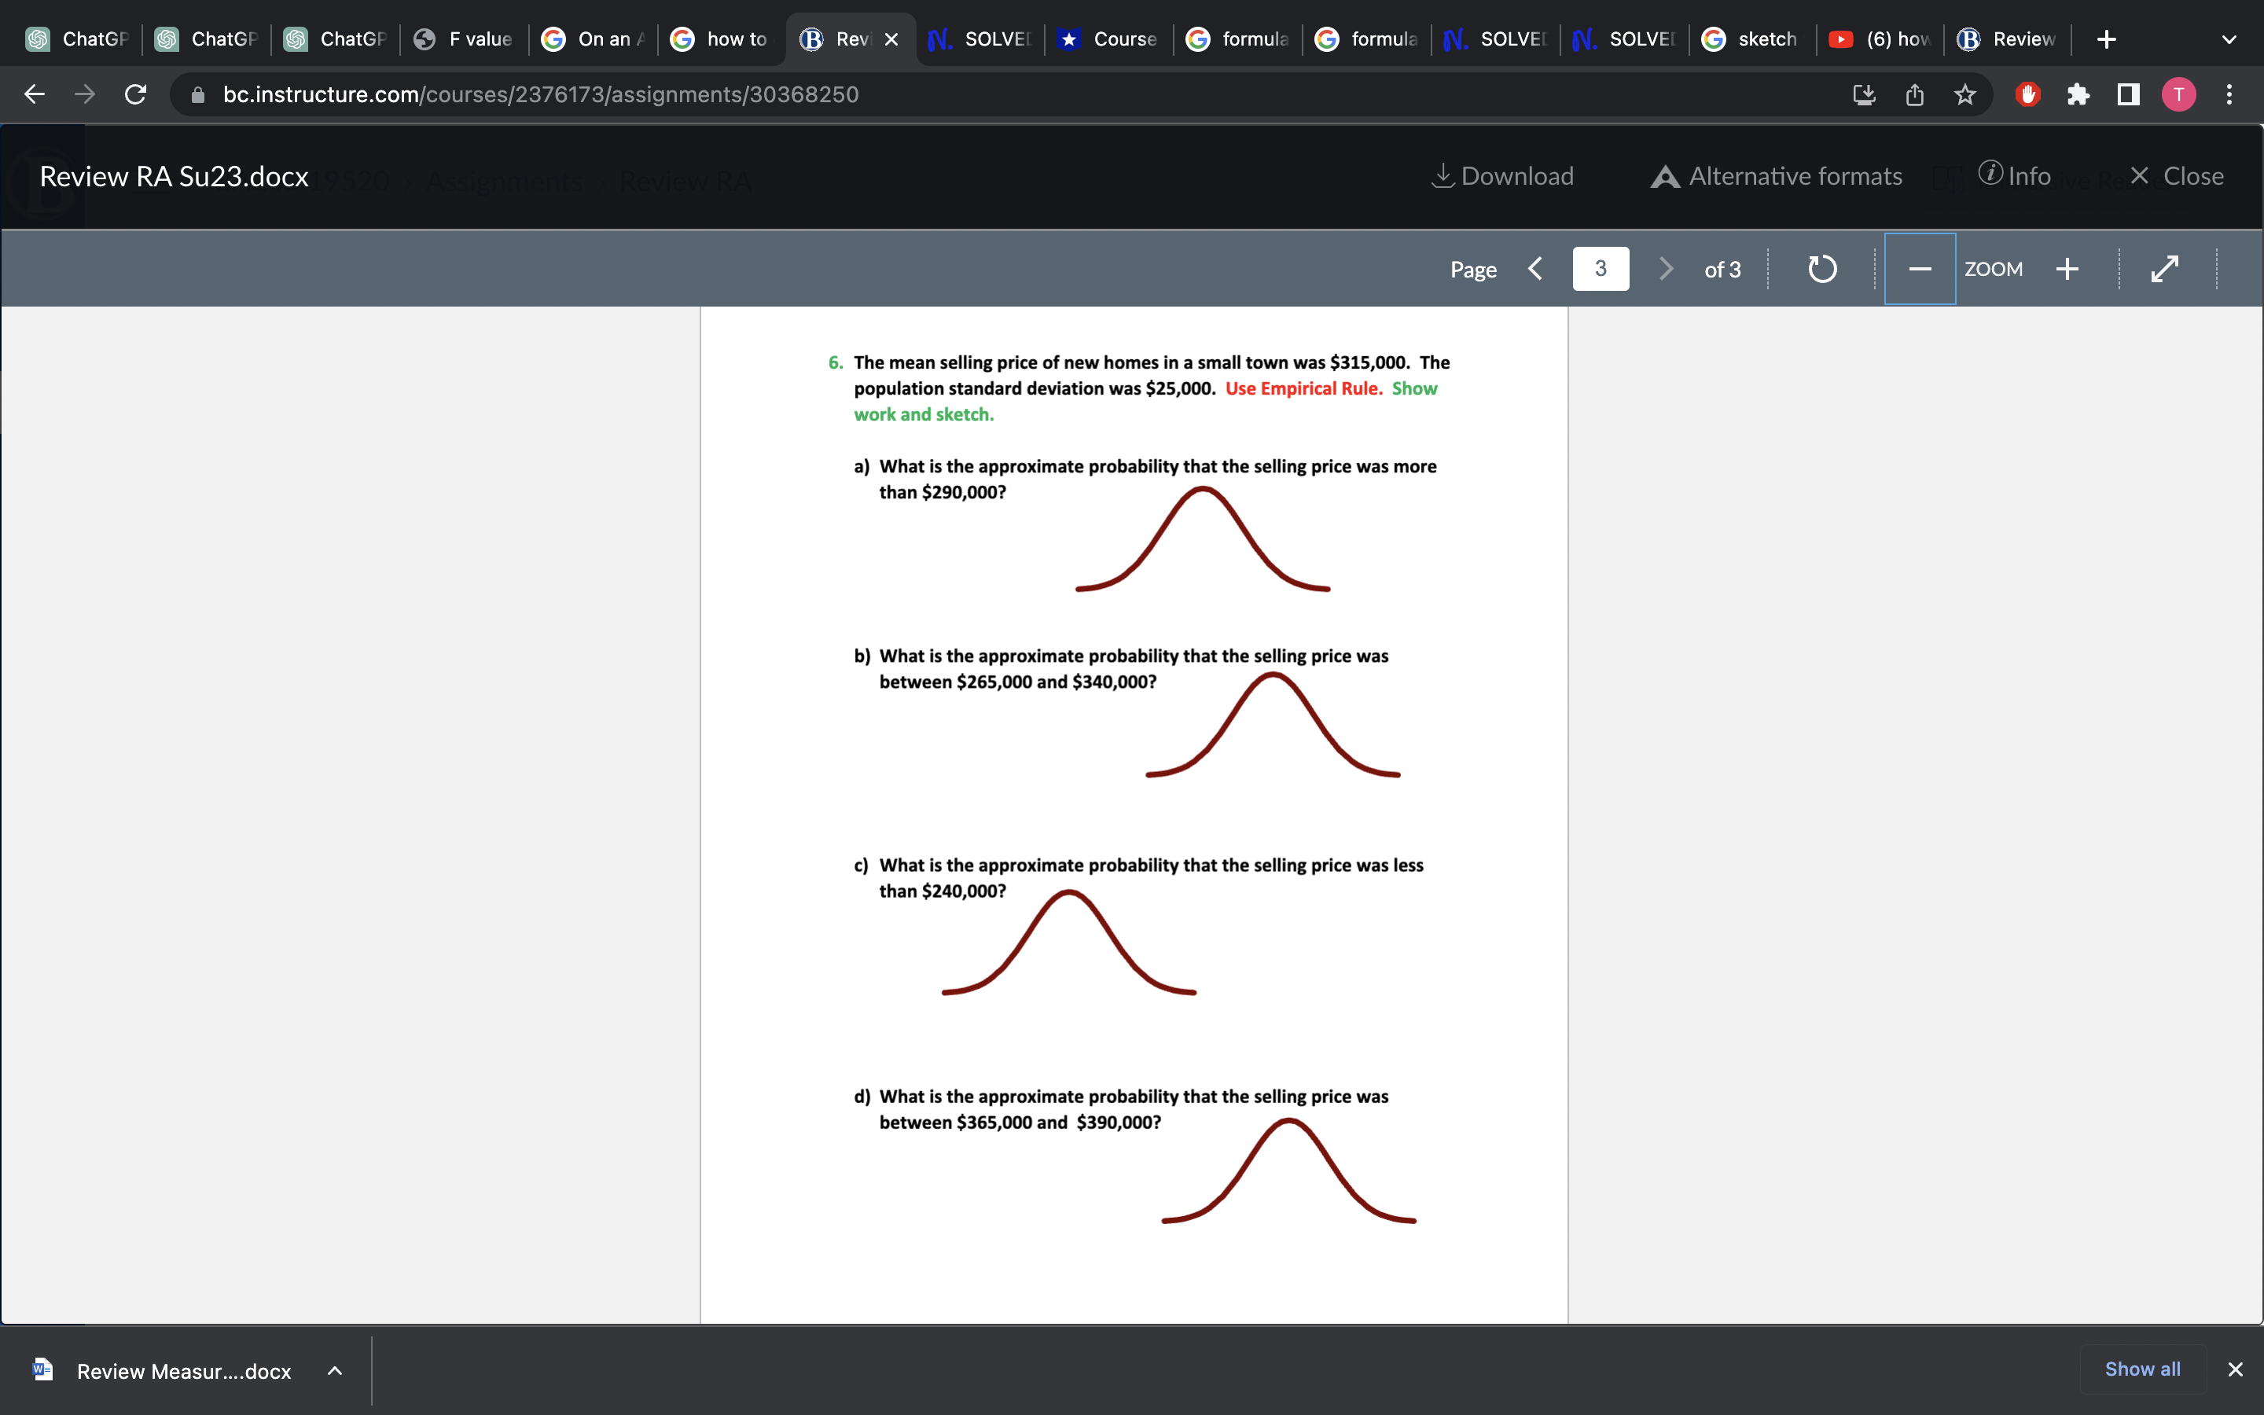
Task: Reload the current browser page
Action: pyautogui.click(x=136, y=94)
